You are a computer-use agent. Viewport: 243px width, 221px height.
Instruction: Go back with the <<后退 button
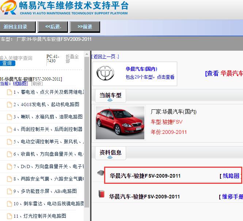click(x=53, y=27)
